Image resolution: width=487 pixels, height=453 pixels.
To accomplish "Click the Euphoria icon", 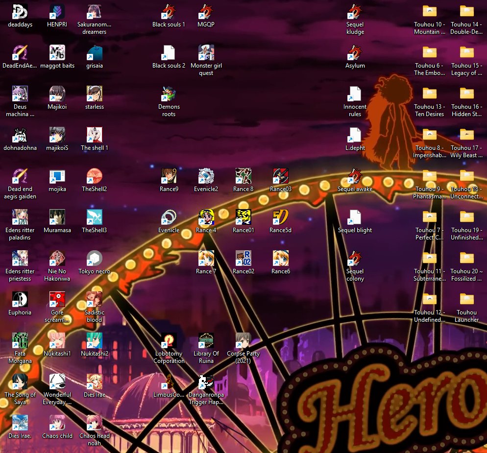I will [20, 299].
